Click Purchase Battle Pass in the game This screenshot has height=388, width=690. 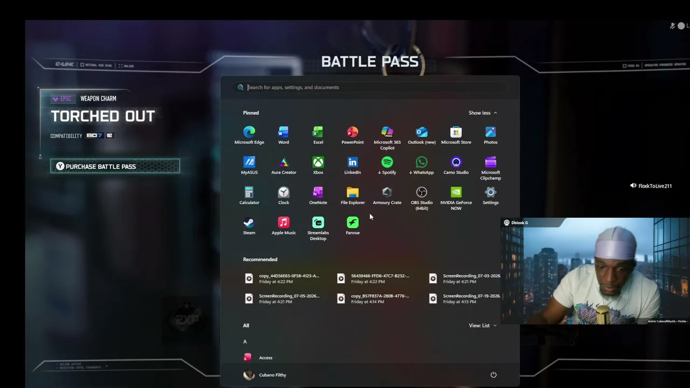[115, 166]
